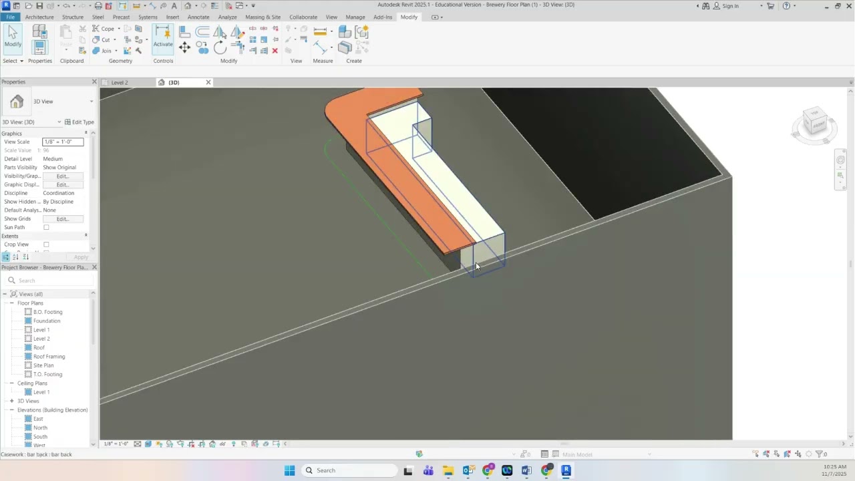The width and height of the screenshot is (855, 481).
Task: Click the Move tool icon
Action: 185,47
